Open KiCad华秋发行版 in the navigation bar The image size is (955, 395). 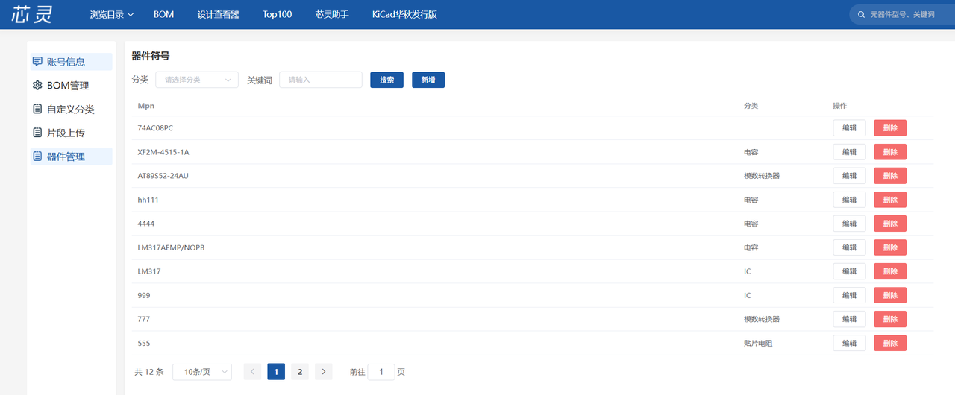[x=404, y=14]
